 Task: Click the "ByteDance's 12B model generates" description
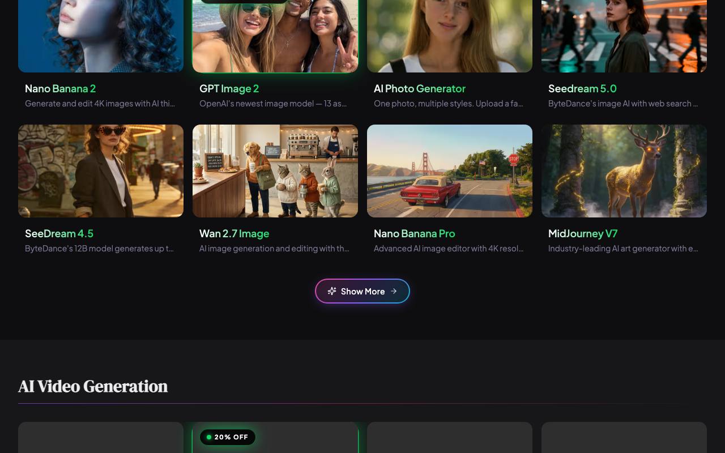100,249
